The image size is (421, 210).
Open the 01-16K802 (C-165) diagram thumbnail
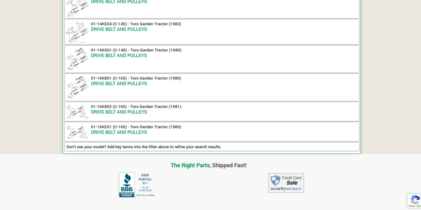coord(77,112)
